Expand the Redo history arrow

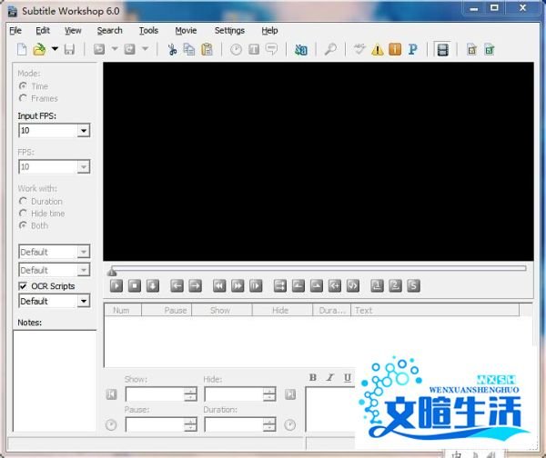(x=146, y=49)
